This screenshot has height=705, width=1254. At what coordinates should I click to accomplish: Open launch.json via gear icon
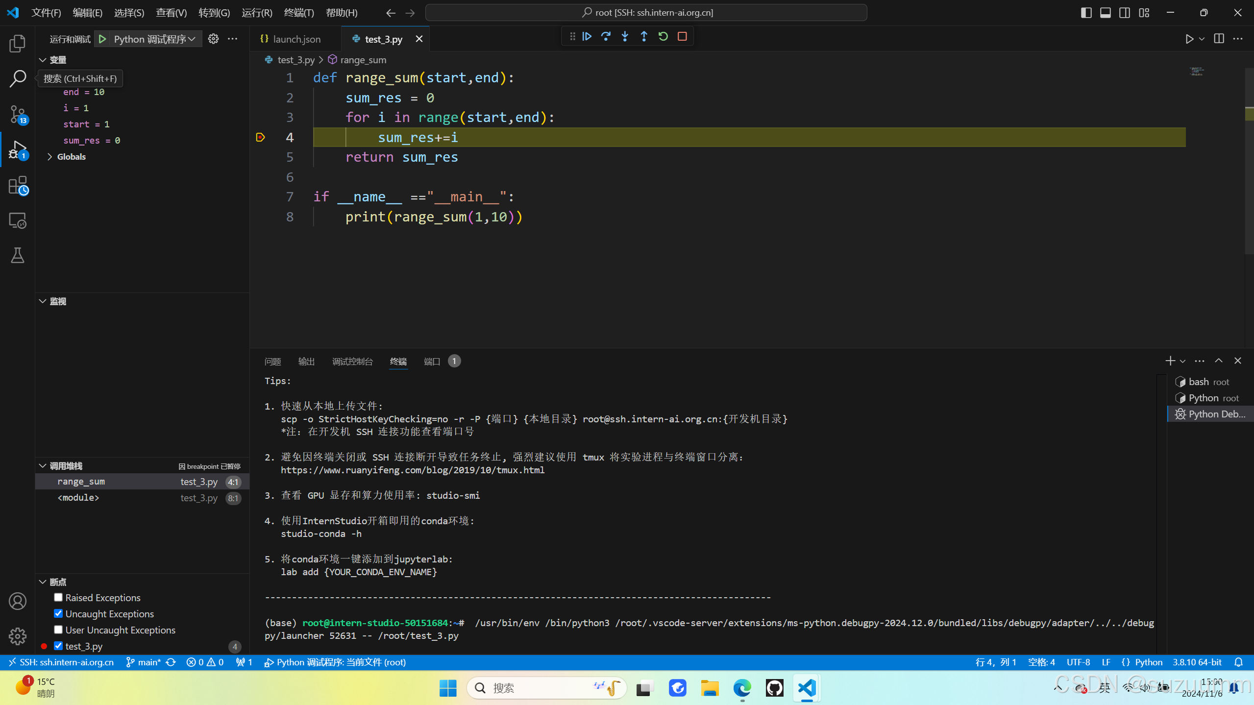pos(213,39)
